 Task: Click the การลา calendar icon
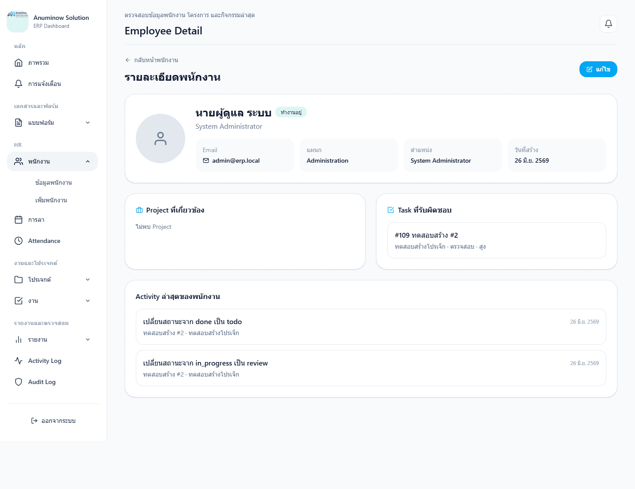[19, 220]
